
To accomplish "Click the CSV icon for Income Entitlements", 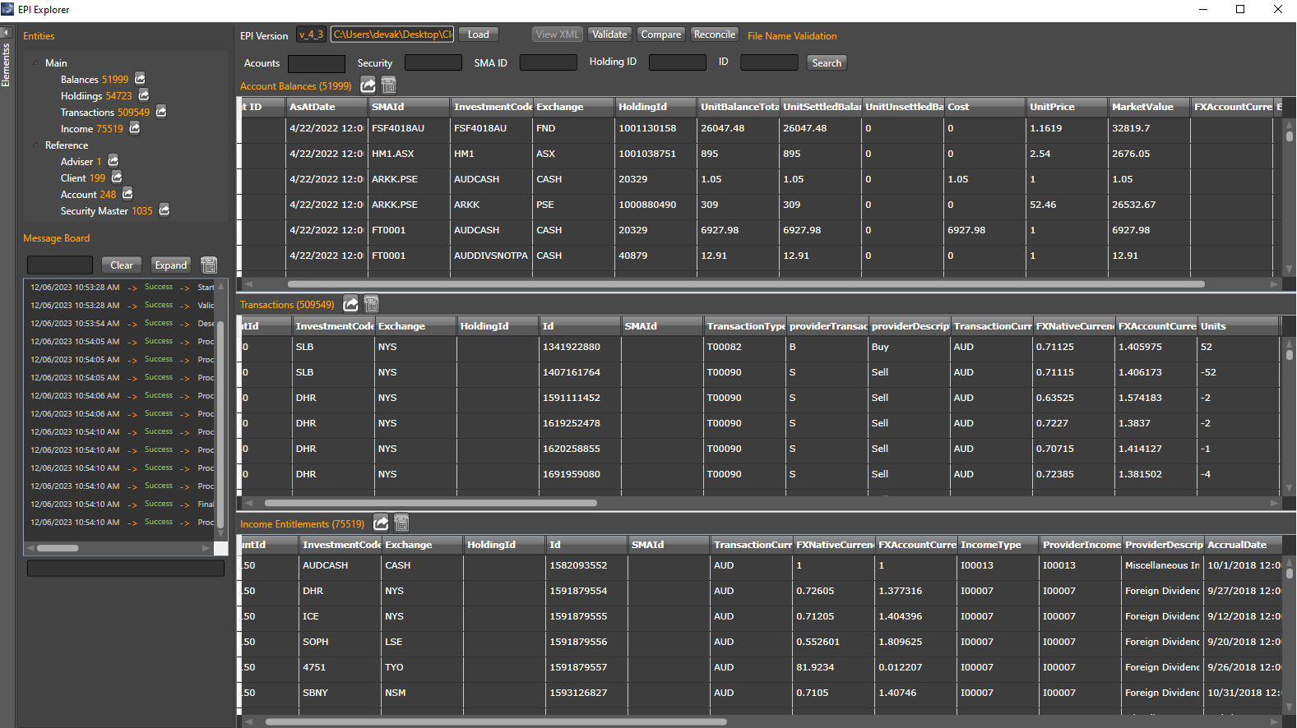I will (x=401, y=523).
